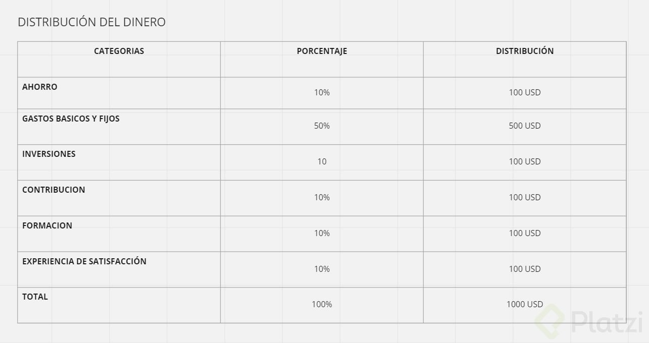Image resolution: width=649 pixels, height=343 pixels.
Task: Click the EXPERIENCIA DE SATISFACCIÓN label
Action: 84,261
